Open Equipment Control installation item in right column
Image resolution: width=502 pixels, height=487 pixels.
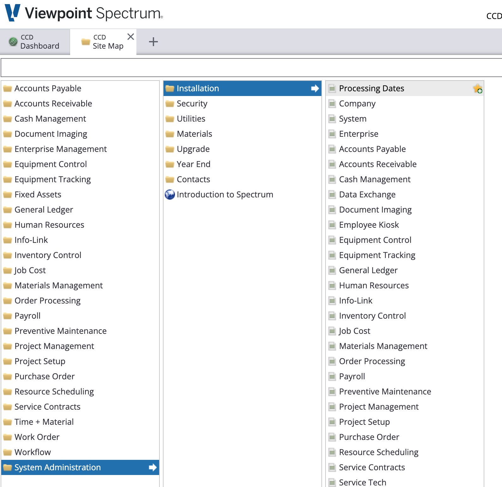(x=405, y=240)
